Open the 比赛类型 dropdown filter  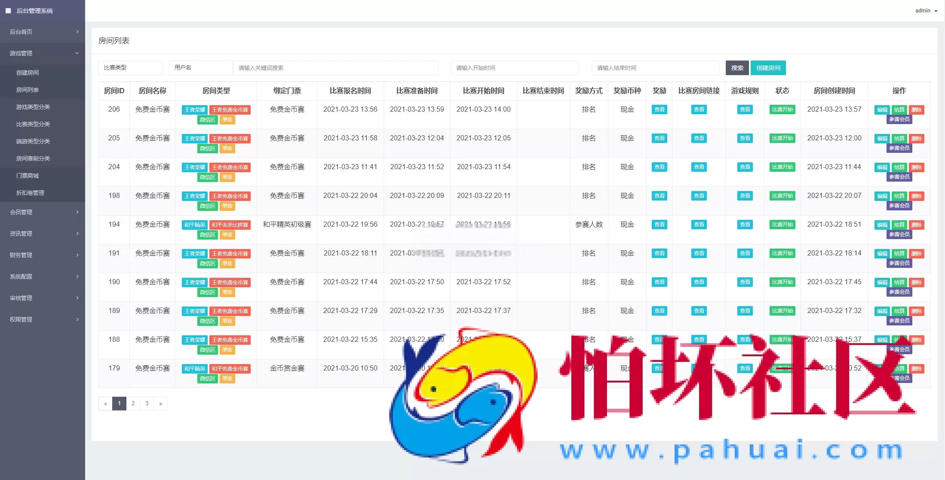click(x=130, y=67)
